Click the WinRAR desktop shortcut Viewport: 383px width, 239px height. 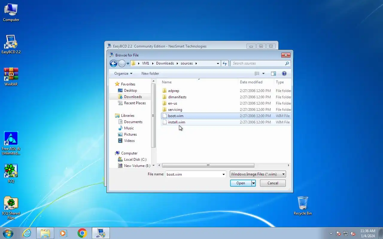pos(11,77)
